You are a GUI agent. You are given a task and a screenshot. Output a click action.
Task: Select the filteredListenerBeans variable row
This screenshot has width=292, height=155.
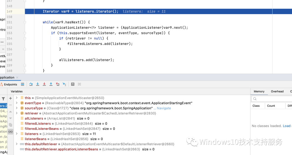click(x=132, y=129)
